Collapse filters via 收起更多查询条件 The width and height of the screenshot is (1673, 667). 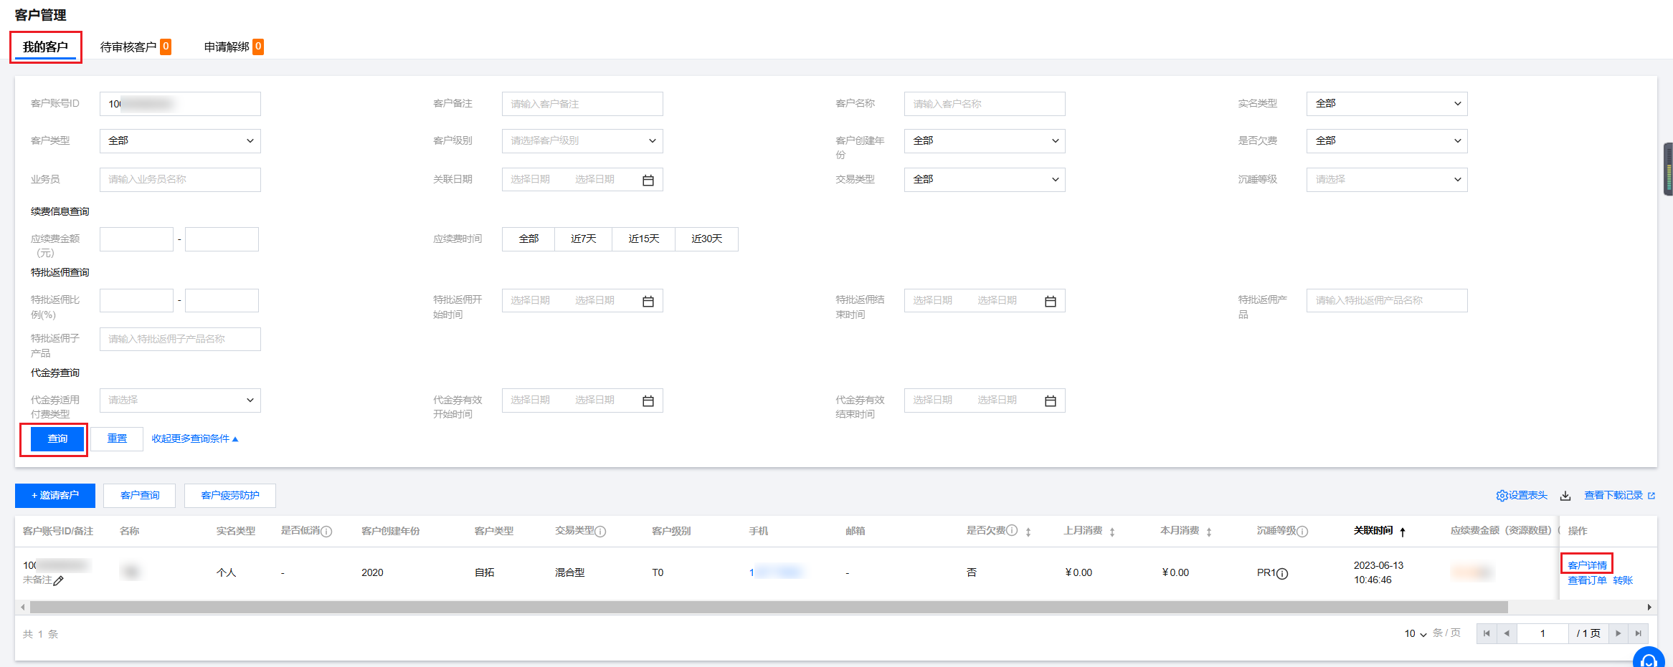(194, 438)
